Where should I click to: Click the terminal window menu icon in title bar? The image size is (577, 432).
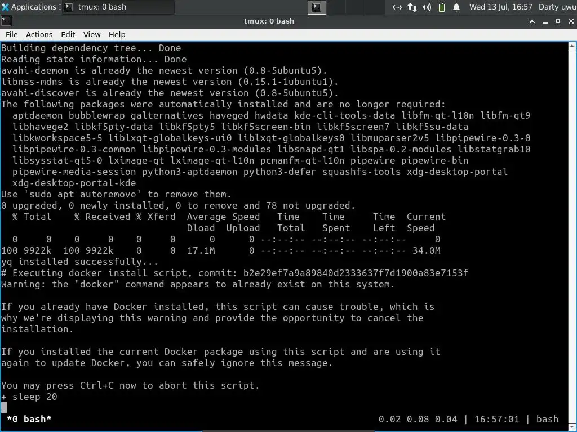click(x=6, y=21)
